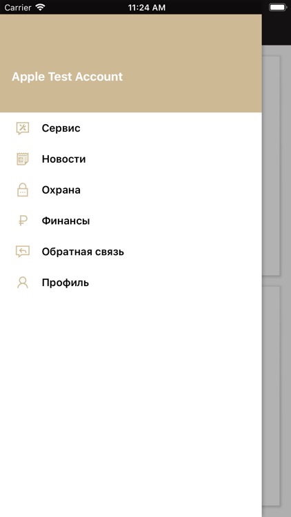Tap the Apple Test Account name
This screenshot has width=291, height=517.
coord(68,77)
